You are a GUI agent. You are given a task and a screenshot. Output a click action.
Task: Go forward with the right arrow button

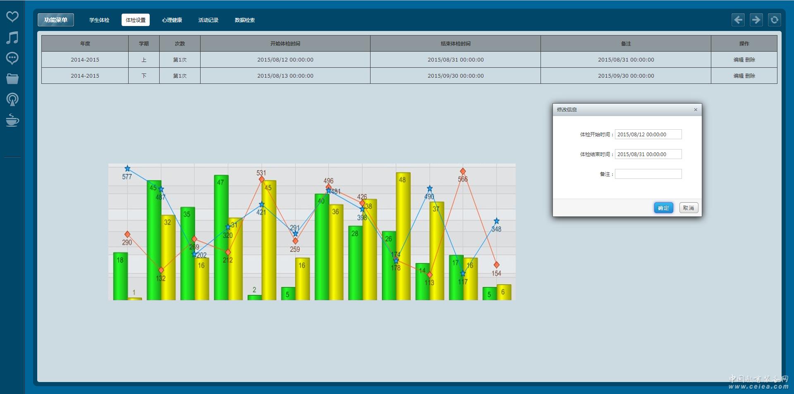[756, 20]
